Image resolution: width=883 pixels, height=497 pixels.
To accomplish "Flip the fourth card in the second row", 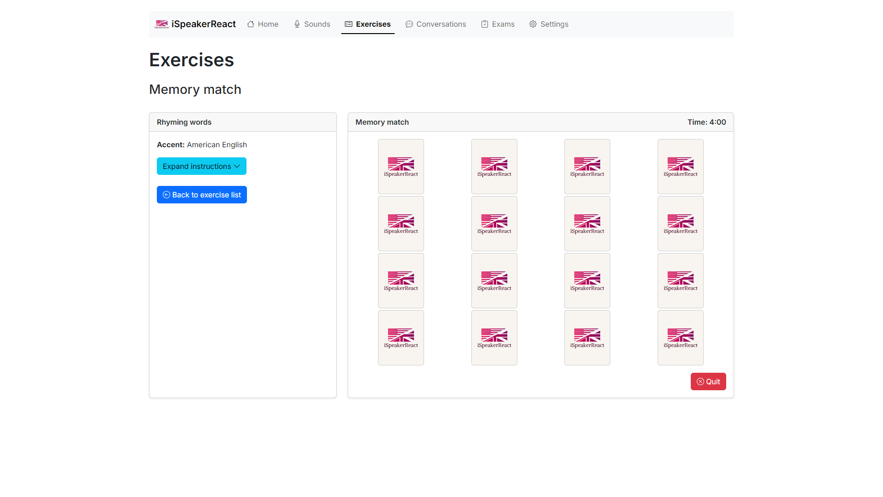I will coord(681,224).
